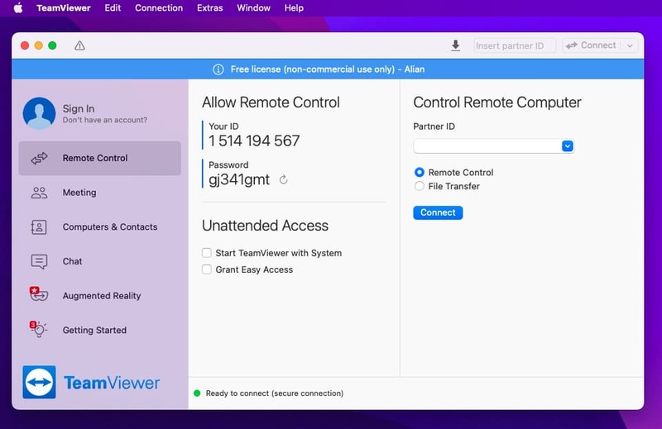Click the password text gj341gmt
Screen dimensions: 662x429
tap(239, 179)
